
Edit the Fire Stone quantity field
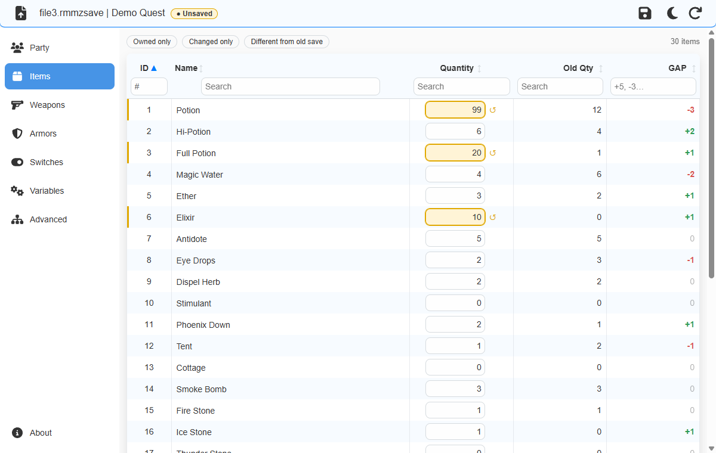point(455,410)
